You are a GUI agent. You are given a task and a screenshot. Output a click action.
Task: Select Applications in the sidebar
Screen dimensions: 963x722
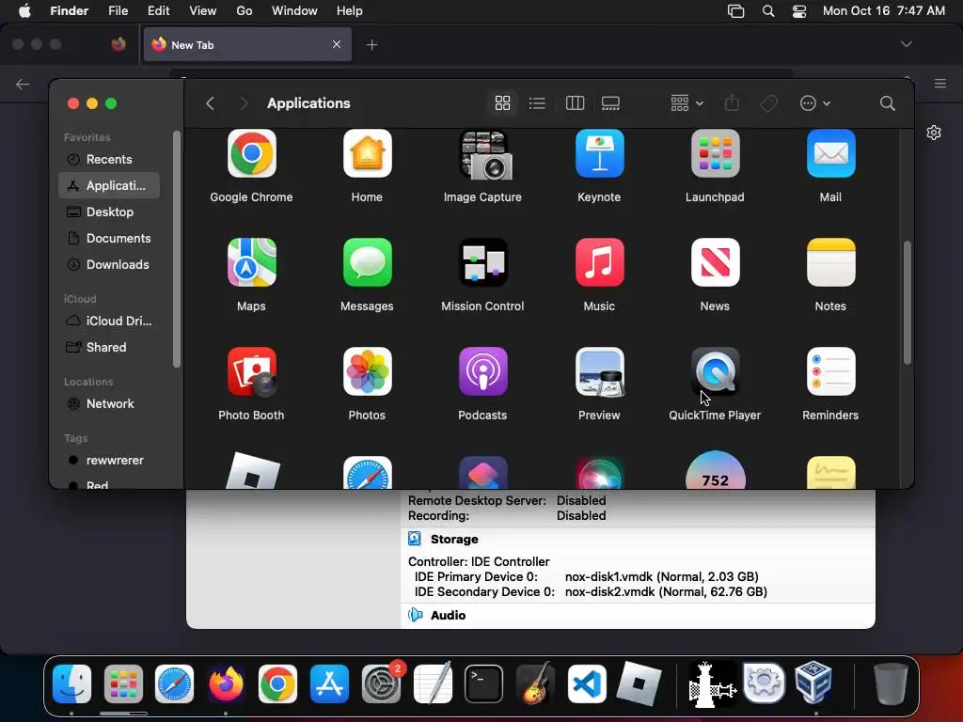[x=109, y=185]
